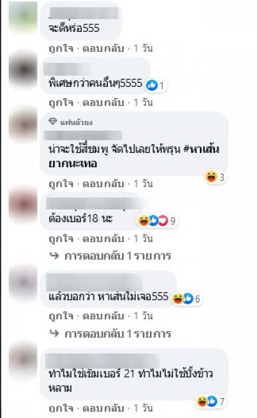View reactions on เข็มเบอร์ 21 comment
The height and width of the screenshot is (418, 257).
click(x=207, y=401)
